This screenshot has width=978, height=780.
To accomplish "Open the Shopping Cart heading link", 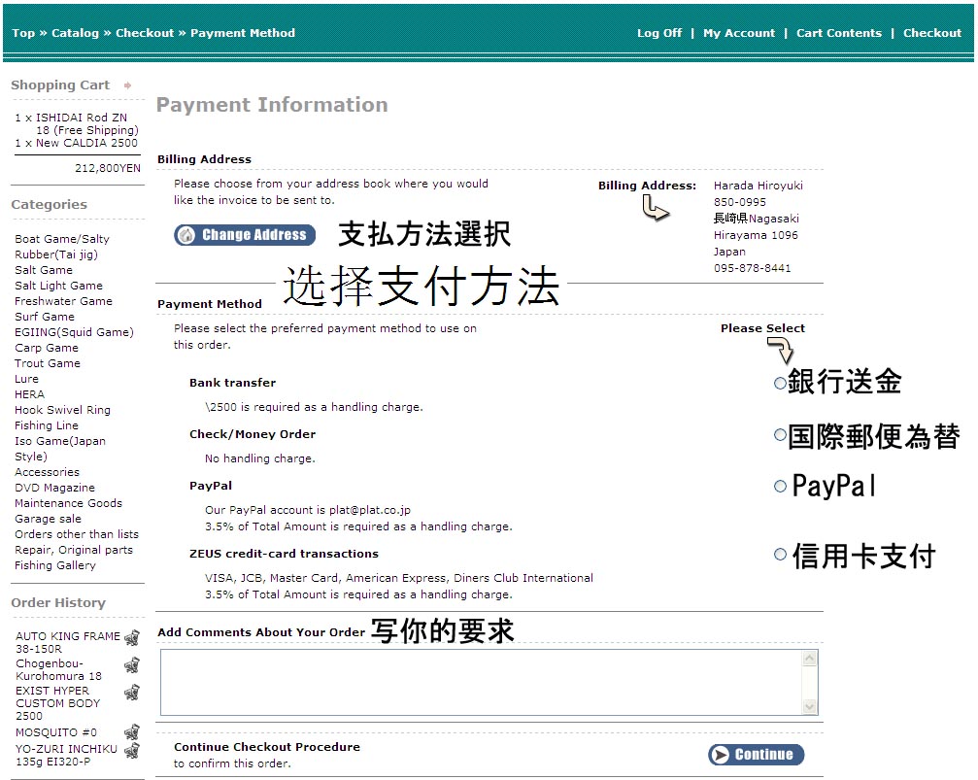I will [60, 85].
